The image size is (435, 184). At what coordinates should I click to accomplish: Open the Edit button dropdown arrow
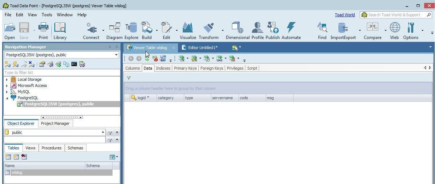pos(177,31)
